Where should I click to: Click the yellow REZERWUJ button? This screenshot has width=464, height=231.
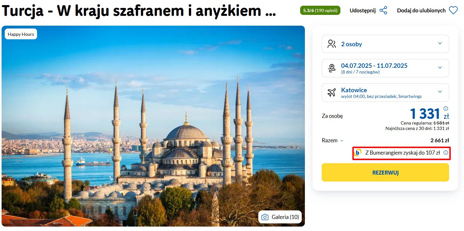(385, 172)
